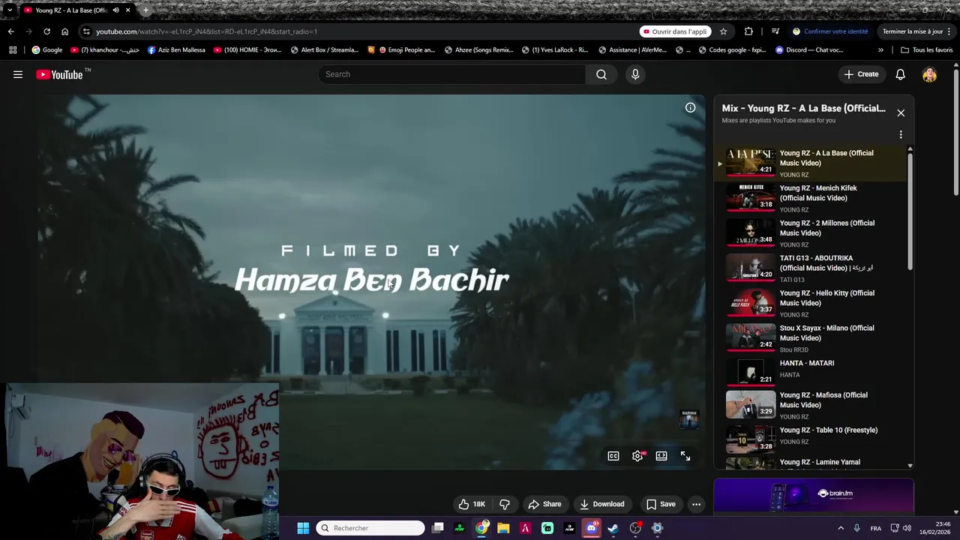Play Young RZ - 2 Millones from the mix

pyautogui.click(x=811, y=233)
